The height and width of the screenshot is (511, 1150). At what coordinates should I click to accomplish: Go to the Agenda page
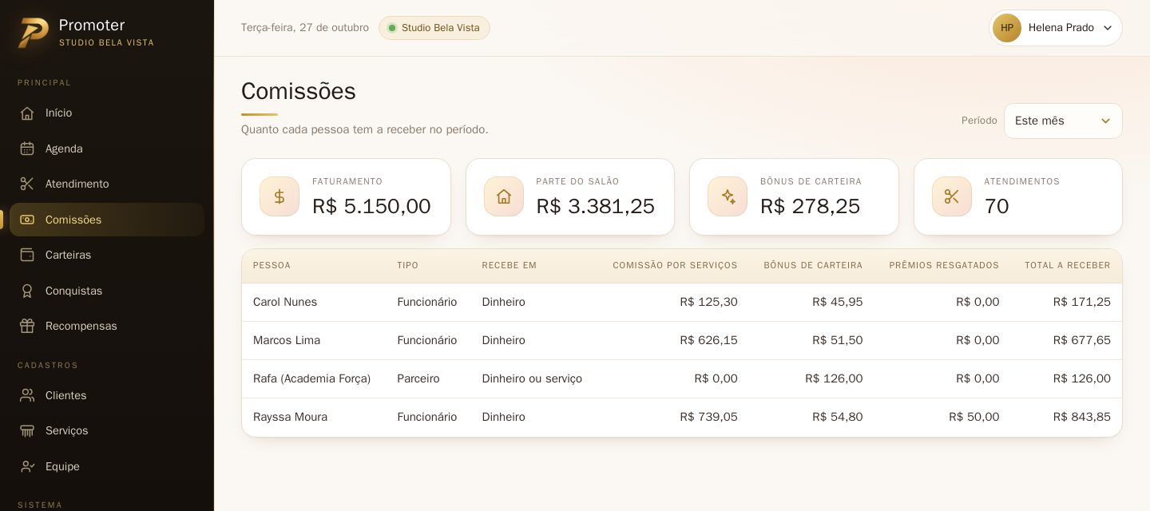pos(107,149)
